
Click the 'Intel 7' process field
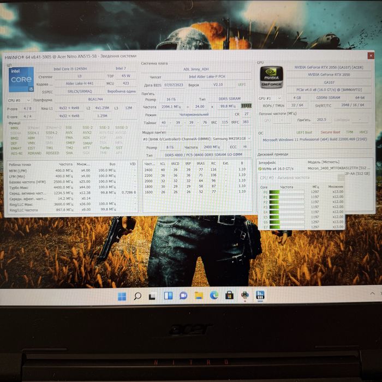pos(121,68)
